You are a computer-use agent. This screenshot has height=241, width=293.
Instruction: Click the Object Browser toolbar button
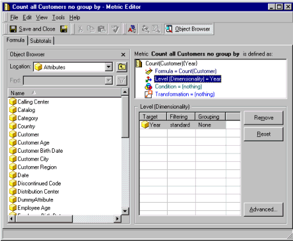189,29
